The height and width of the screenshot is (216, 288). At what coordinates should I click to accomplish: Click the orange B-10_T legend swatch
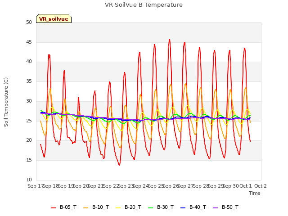tap(86, 208)
